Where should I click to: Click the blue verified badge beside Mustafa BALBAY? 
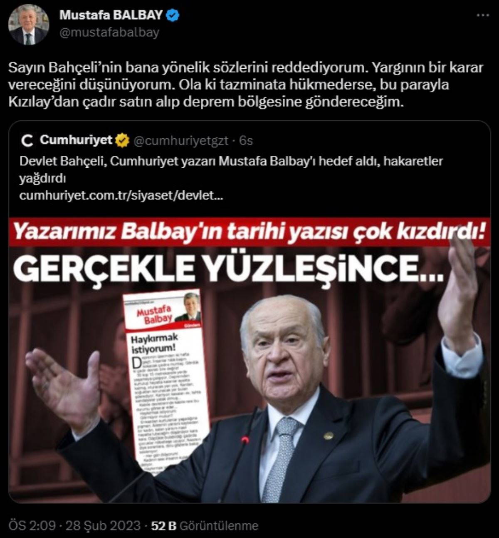(173, 15)
